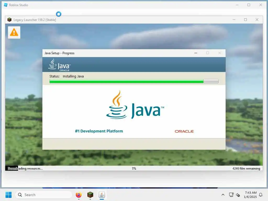The height and width of the screenshot is (201, 268).
Task: Click the red ORACLE logo text
Action: coord(184,131)
